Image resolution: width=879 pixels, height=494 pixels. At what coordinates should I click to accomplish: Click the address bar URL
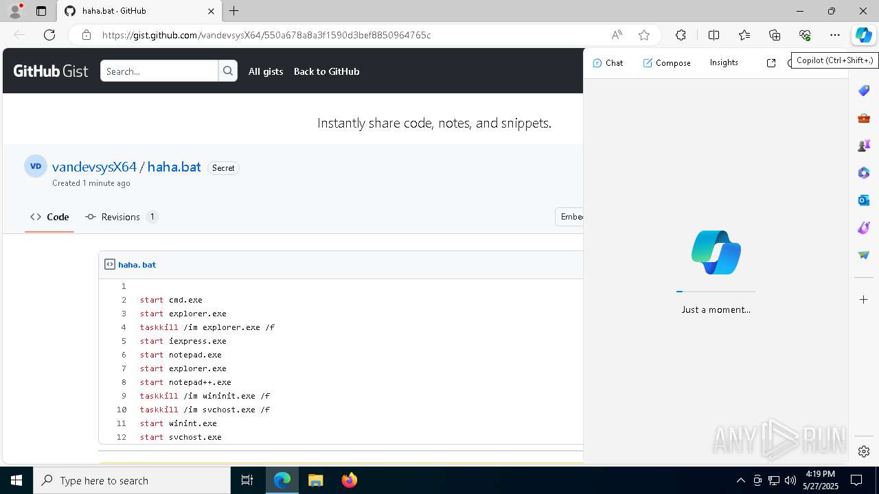point(266,35)
